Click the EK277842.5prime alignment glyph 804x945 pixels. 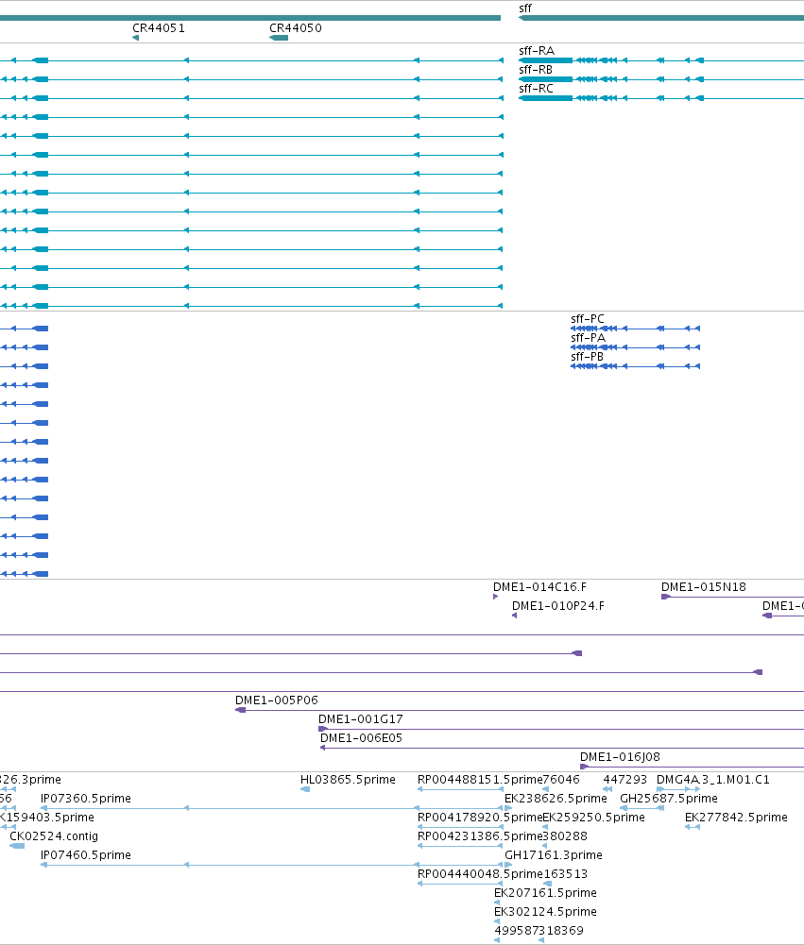693,827
